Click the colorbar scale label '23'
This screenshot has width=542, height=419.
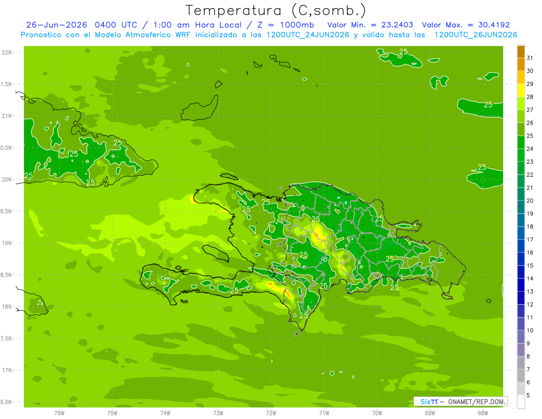click(x=530, y=162)
